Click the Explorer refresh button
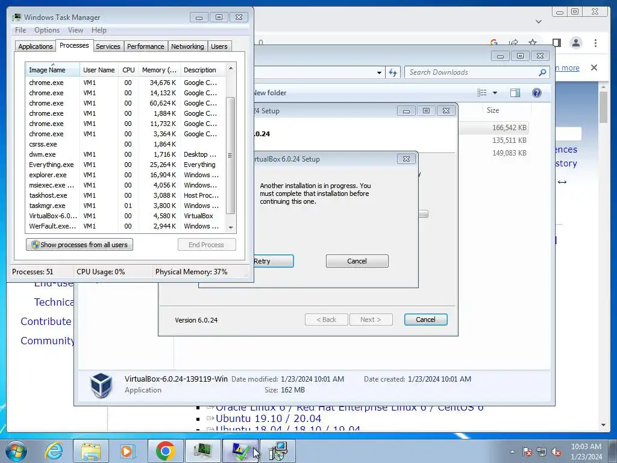 tap(393, 72)
